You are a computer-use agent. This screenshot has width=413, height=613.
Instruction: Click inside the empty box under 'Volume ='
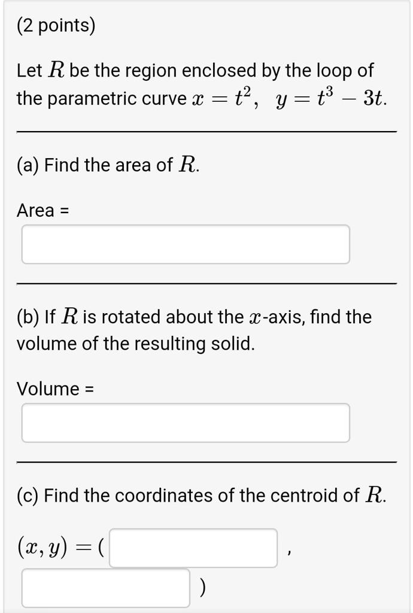click(186, 422)
